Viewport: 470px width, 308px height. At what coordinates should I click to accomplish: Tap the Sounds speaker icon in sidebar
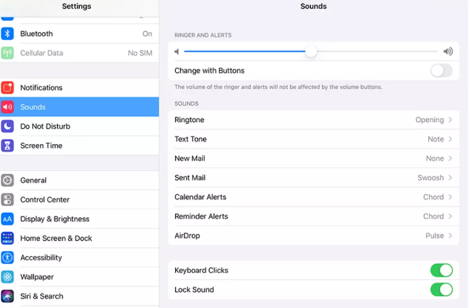7,107
